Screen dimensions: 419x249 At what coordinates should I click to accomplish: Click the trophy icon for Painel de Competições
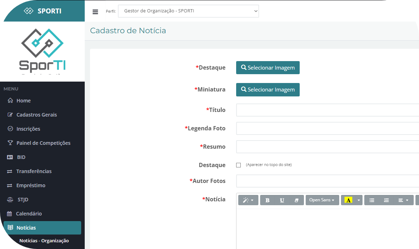tap(10, 143)
